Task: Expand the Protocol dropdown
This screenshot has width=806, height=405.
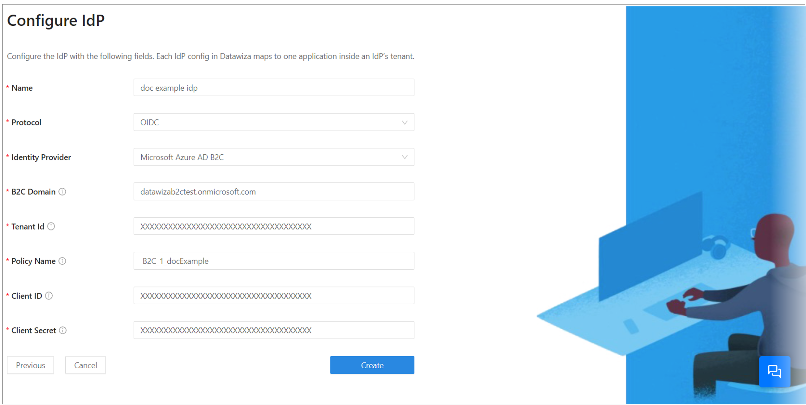Action: tap(405, 122)
